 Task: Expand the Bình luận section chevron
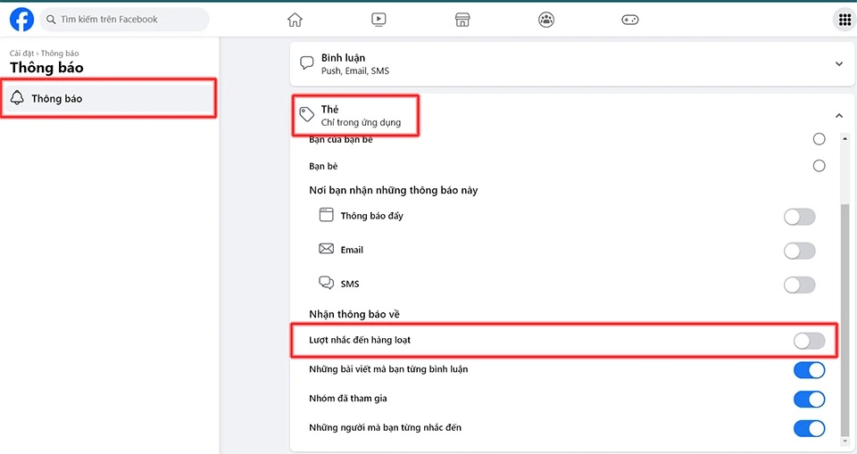click(x=839, y=64)
